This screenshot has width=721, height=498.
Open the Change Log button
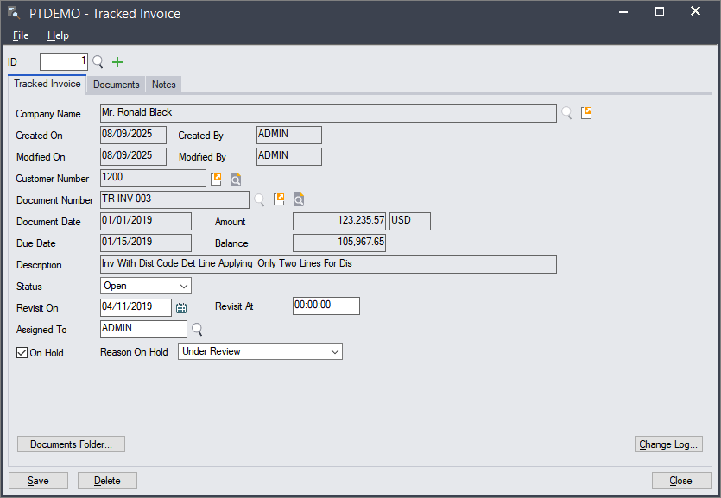tap(668, 444)
